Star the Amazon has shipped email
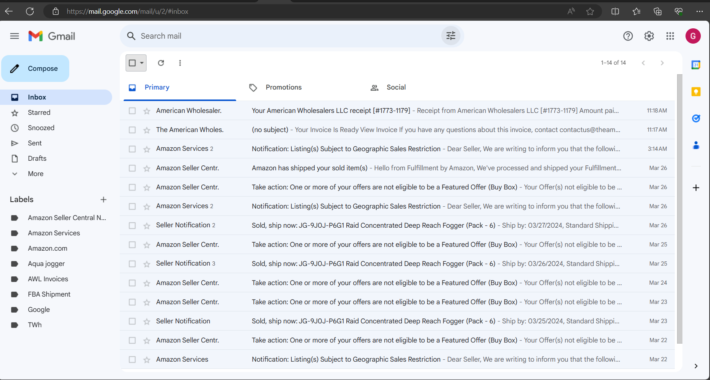This screenshot has width=710, height=380. click(x=147, y=168)
